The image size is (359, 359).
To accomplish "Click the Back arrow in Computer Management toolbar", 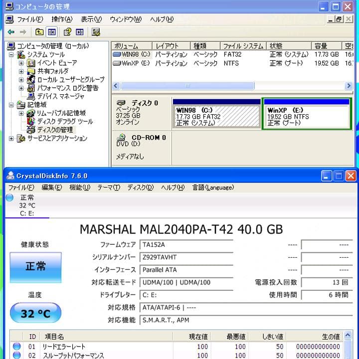I will [11, 32].
